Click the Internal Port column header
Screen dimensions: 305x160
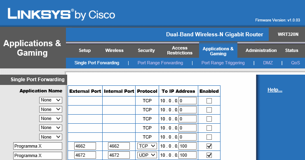[119, 91]
